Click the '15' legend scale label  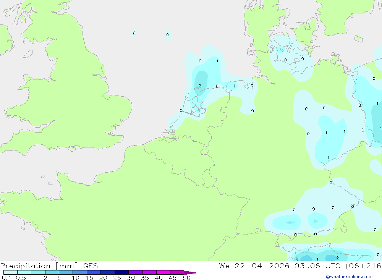click(89, 278)
